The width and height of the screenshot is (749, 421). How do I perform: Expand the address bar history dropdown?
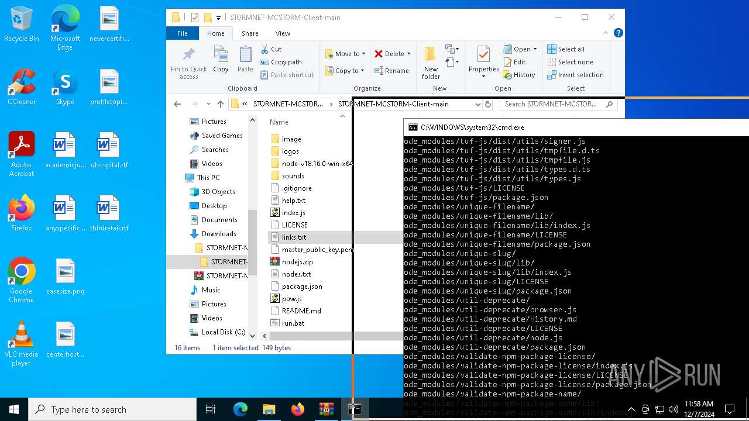[x=477, y=104]
